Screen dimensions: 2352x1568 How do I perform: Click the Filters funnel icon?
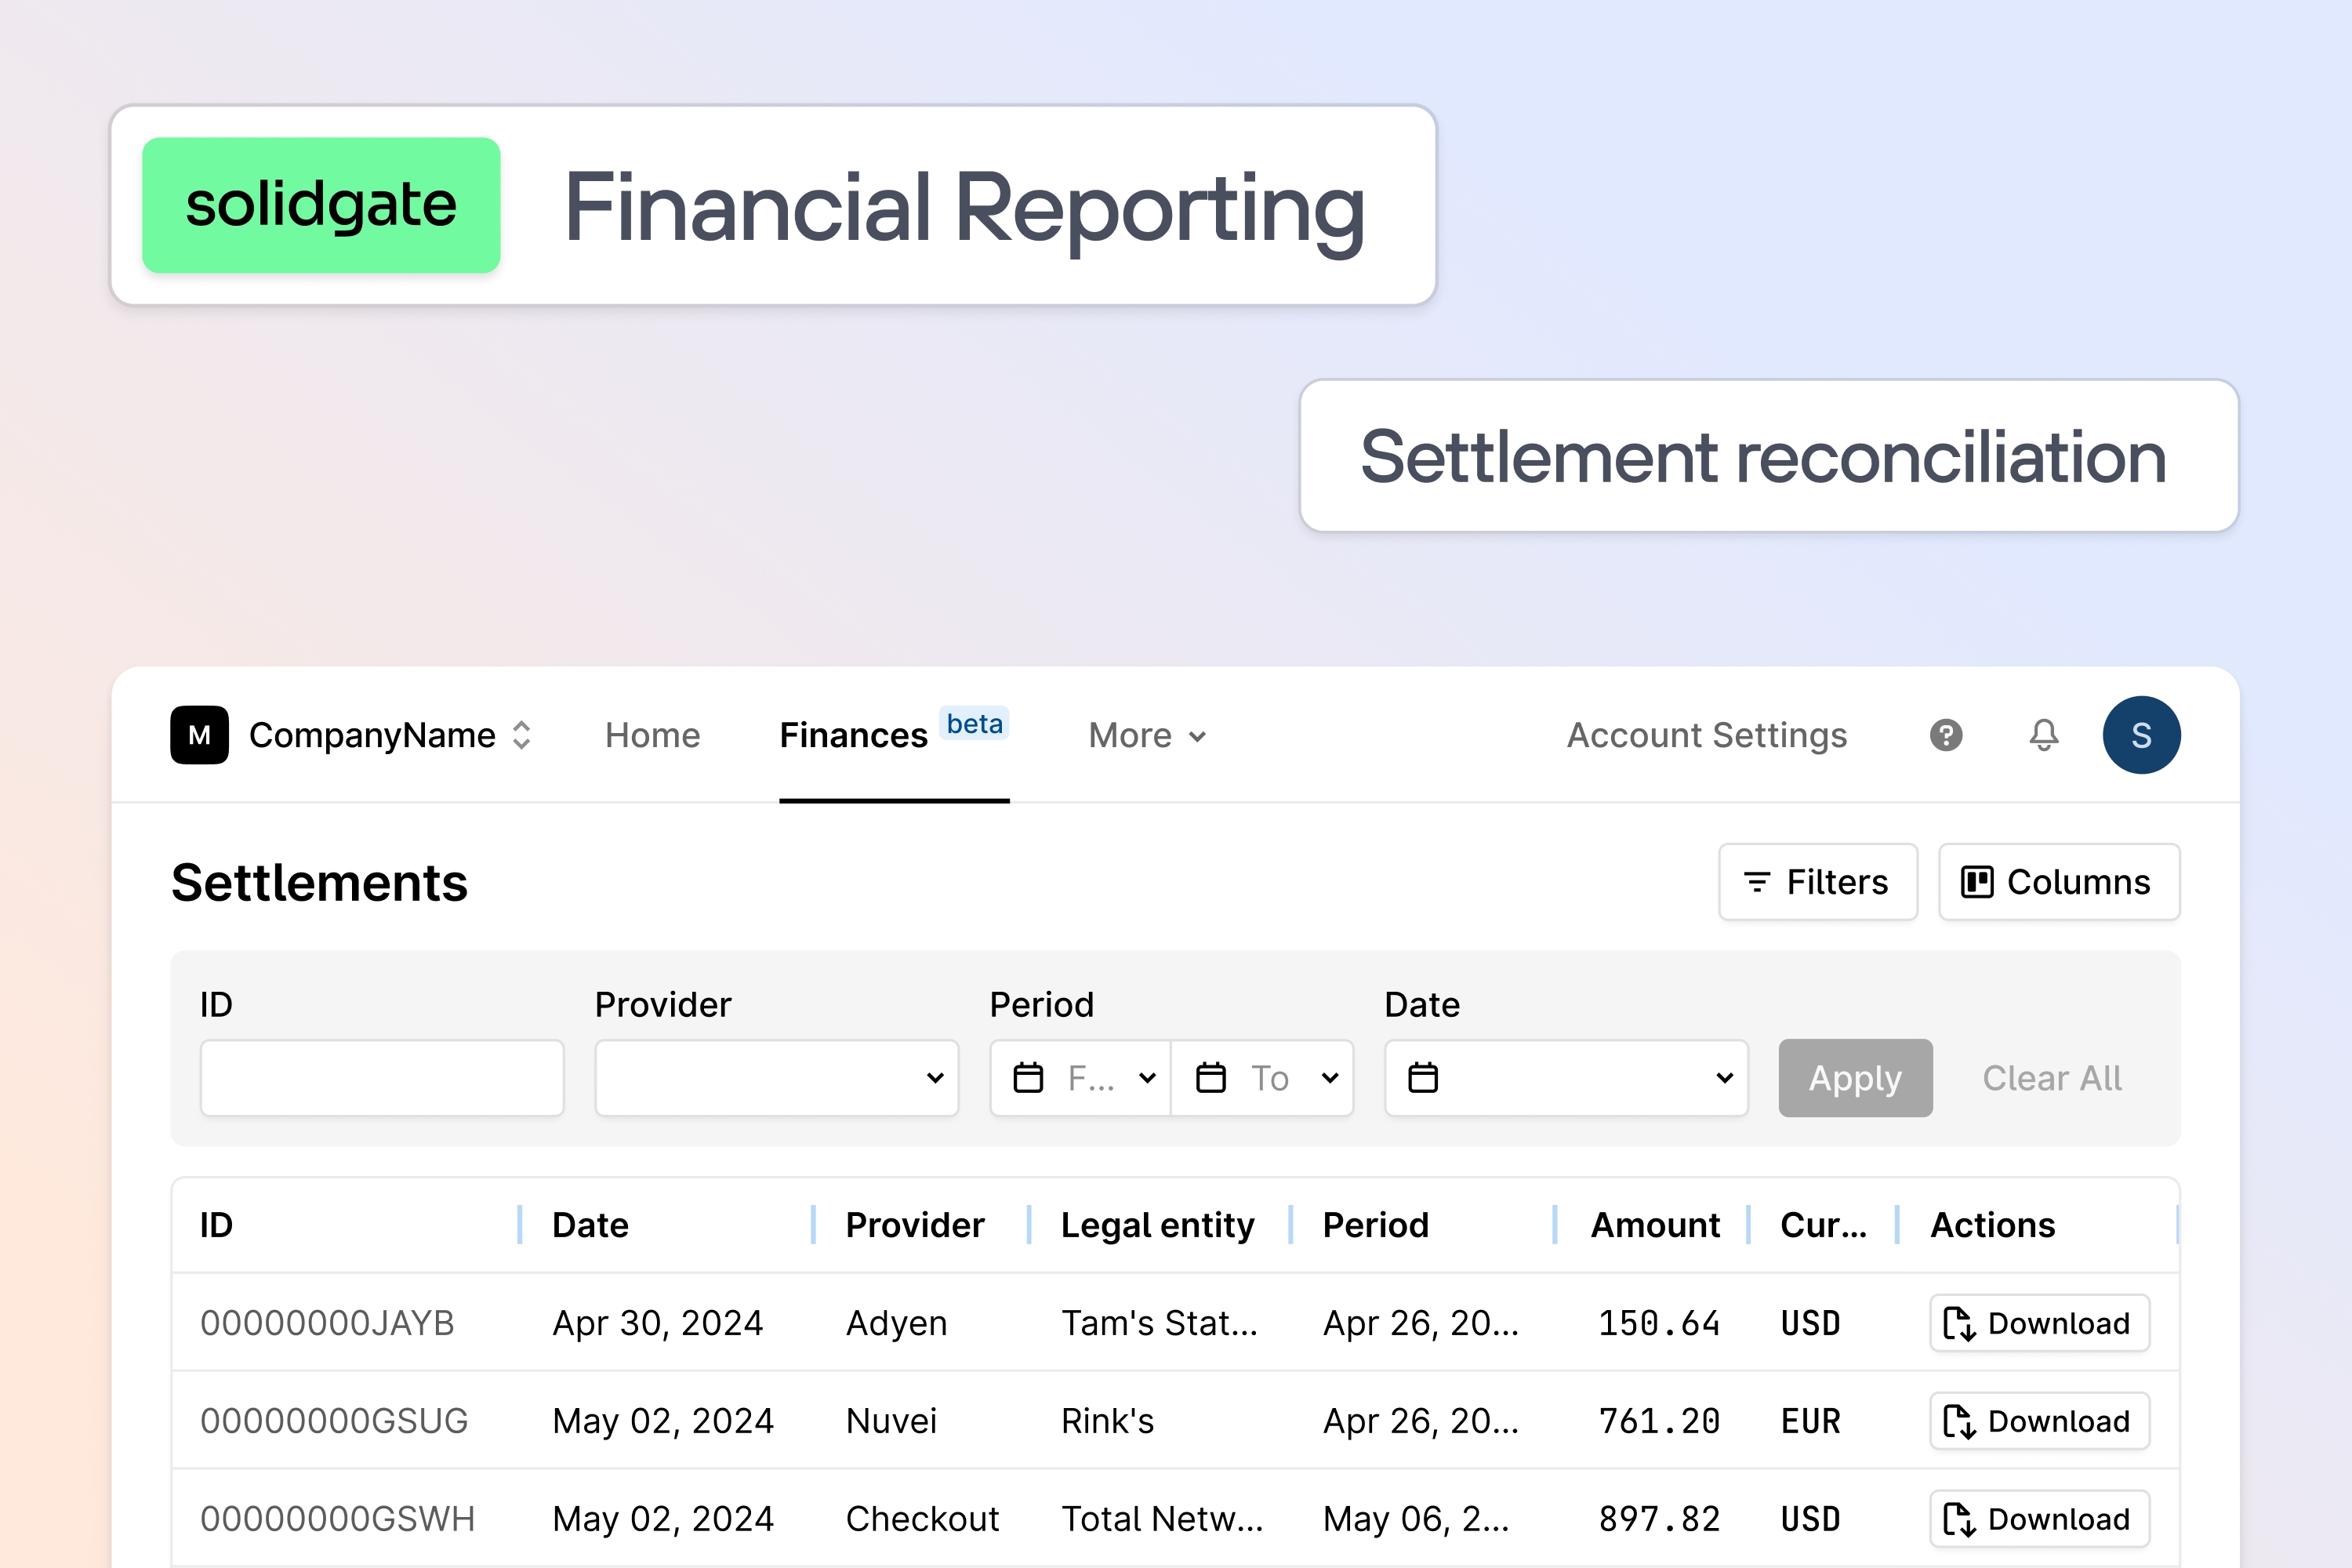click(x=1758, y=881)
